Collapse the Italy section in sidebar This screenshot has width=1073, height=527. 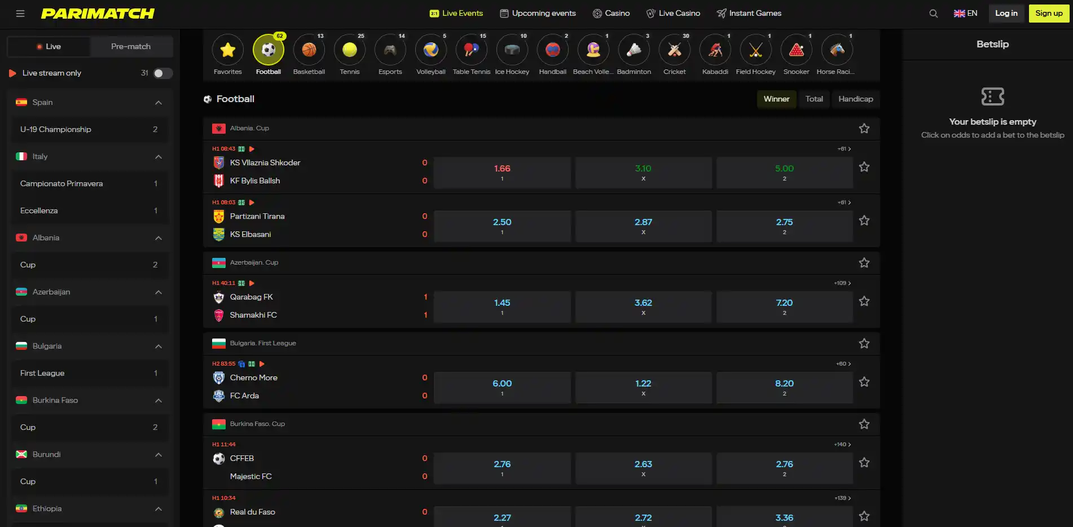[x=159, y=157]
